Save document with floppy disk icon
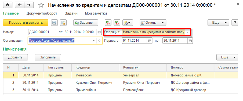This screenshot has width=243, height=101. (55, 23)
